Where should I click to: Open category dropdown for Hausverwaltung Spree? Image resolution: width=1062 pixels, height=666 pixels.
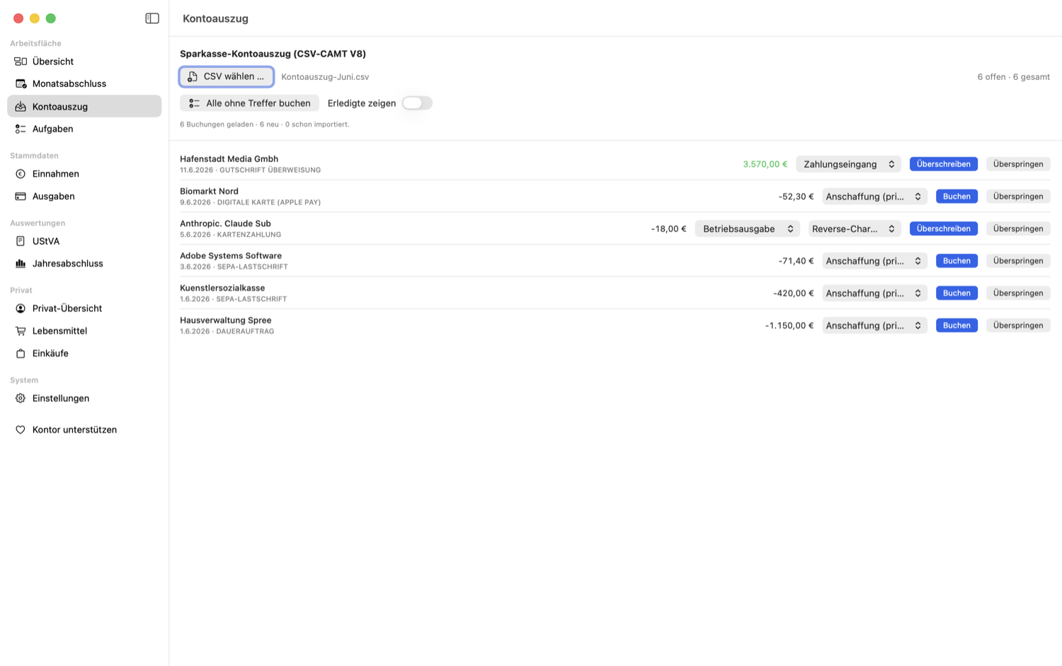(x=874, y=326)
